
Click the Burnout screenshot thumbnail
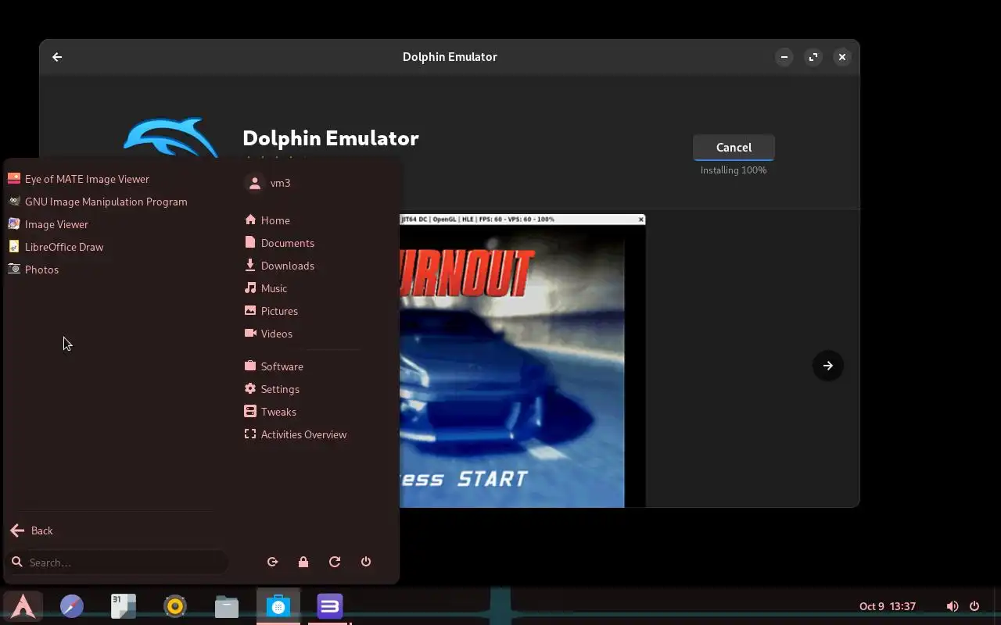tap(522, 361)
